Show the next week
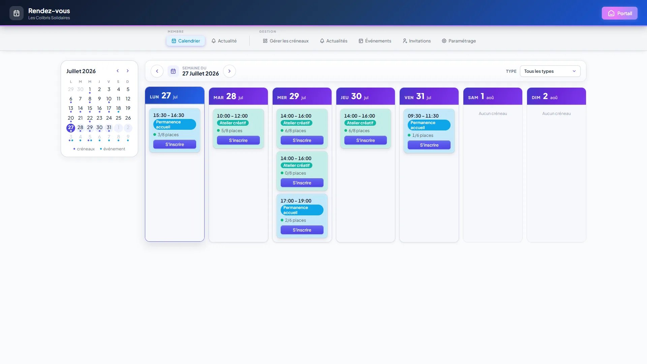 229,71
